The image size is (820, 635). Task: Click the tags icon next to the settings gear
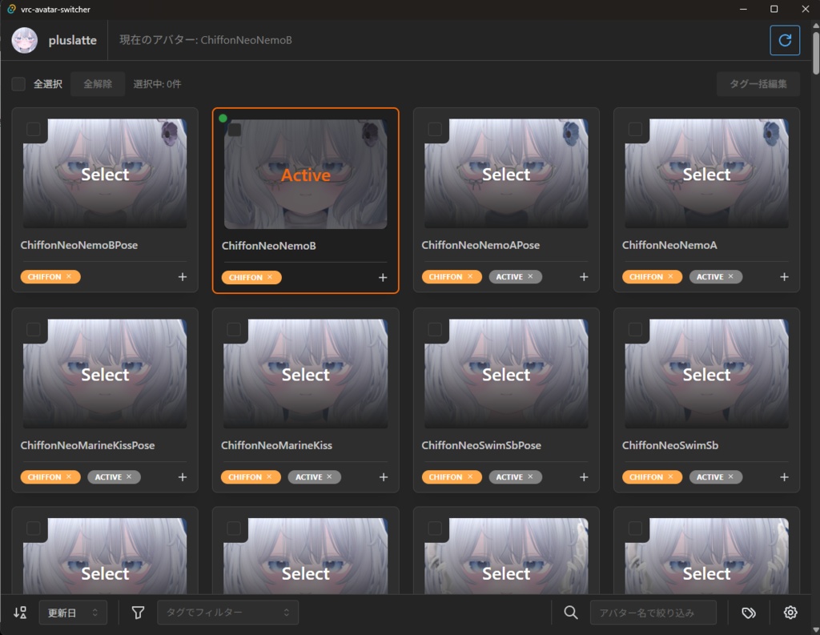748,612
